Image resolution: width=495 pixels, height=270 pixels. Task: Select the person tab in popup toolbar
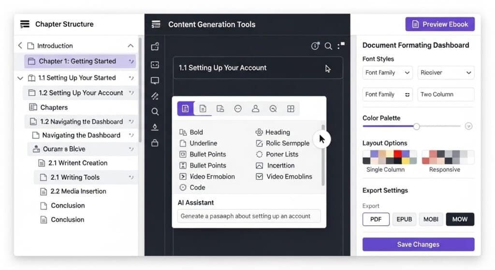click(x=255, y=109)
